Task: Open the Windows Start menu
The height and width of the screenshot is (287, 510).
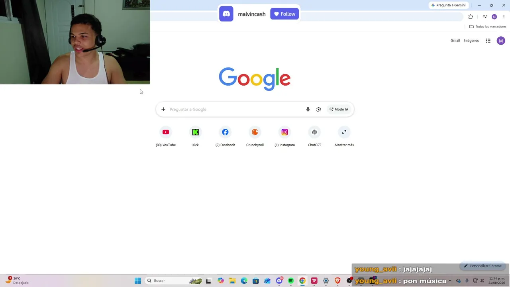Action: pos(138,281)
